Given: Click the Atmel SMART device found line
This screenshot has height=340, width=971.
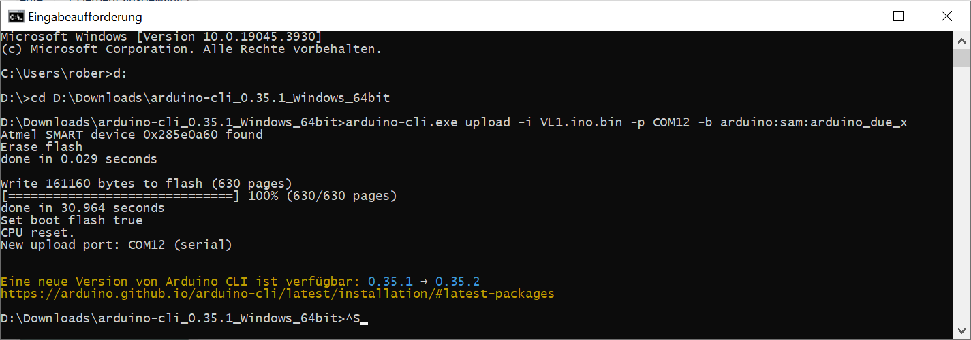Looking at the screenshot, I should coord(132,135).
